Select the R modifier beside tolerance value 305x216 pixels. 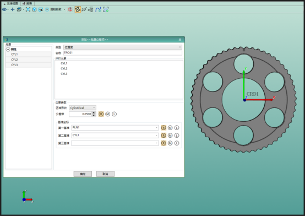click(x=101, y=114)
